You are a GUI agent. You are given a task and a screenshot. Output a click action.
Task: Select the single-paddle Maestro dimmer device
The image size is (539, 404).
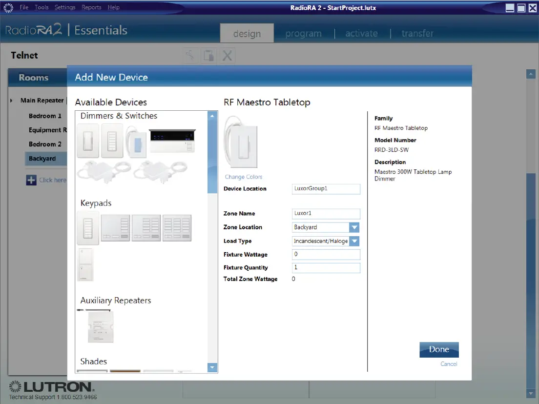pyautogui.click(x=88, y=141)
